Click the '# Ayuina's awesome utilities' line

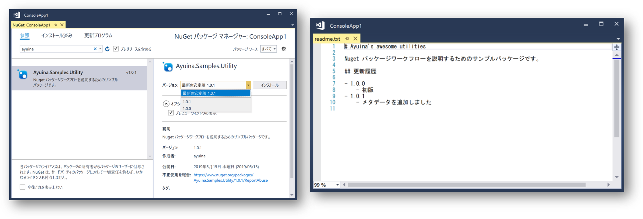385,46
